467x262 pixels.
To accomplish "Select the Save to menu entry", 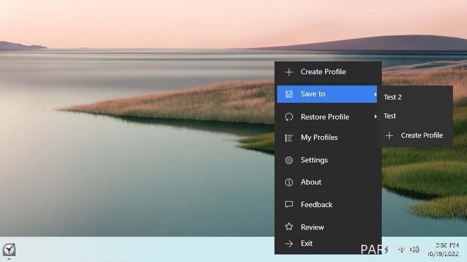I will pos(327,94).
